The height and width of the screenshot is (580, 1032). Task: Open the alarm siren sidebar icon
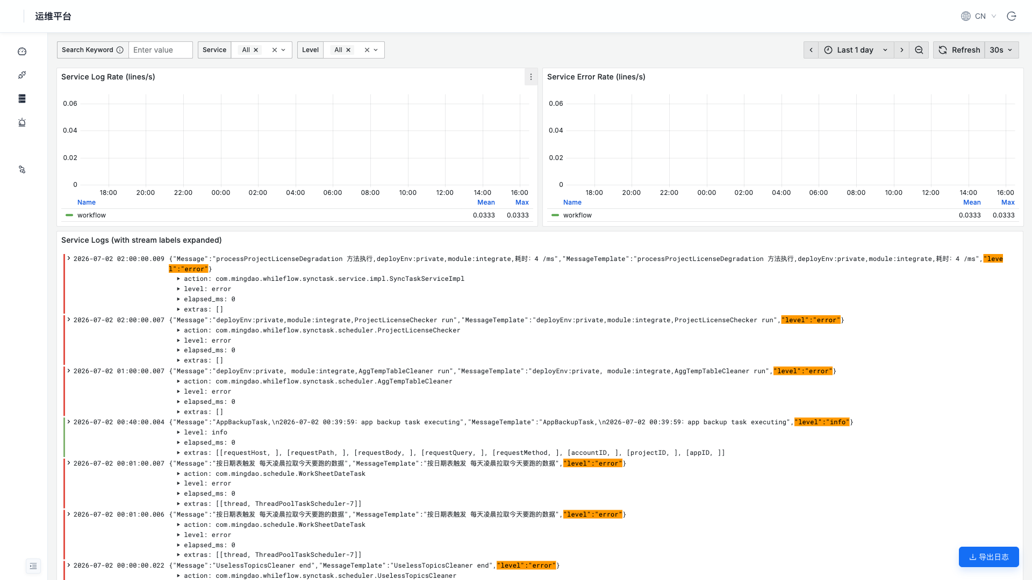[22, 122]
